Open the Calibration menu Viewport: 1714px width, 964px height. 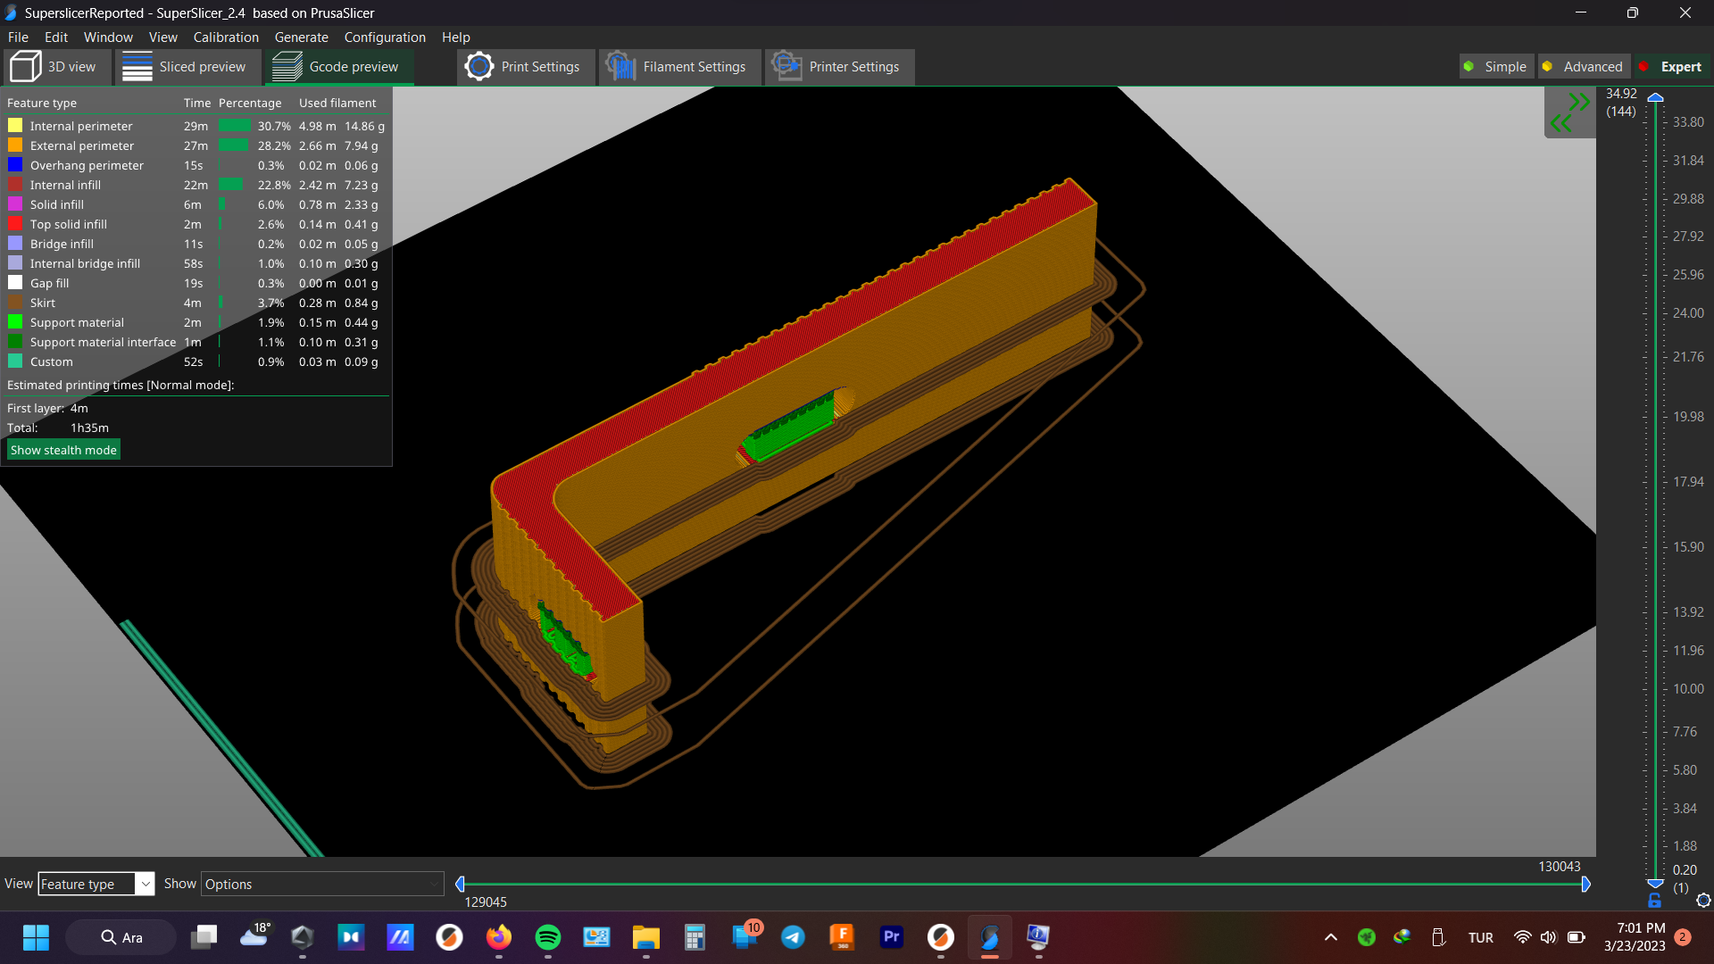(226, 37)
